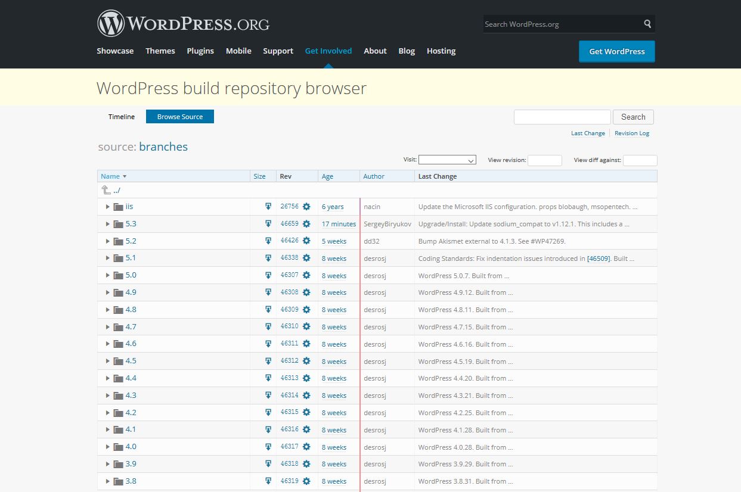This screenshot has height=492, width=741.
Task: Open Get Involved in the navigation
Action: tap(328, 51)
